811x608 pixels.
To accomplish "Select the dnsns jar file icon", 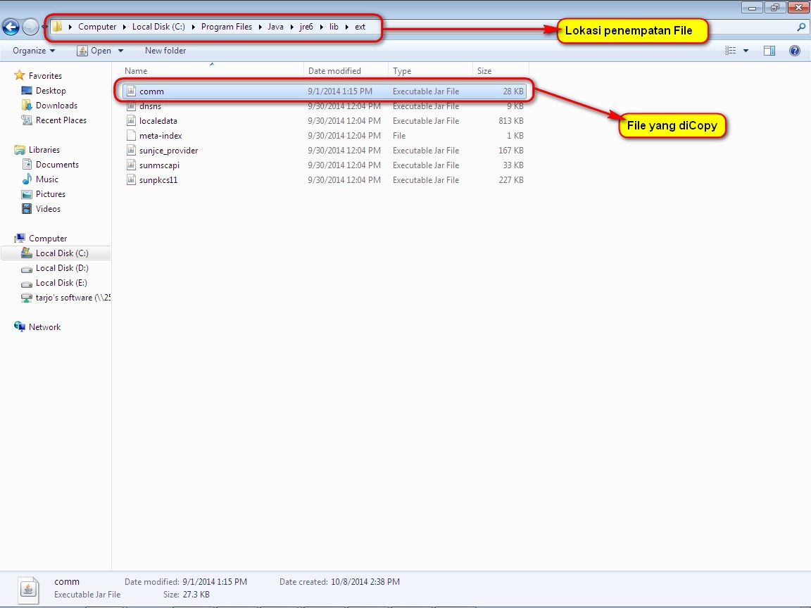I will [132, 106].
